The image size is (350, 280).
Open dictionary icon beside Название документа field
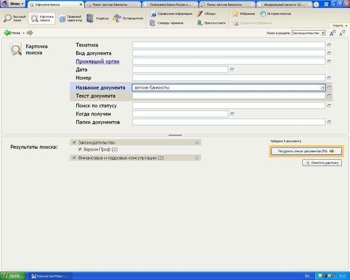[x=329, y=88]
